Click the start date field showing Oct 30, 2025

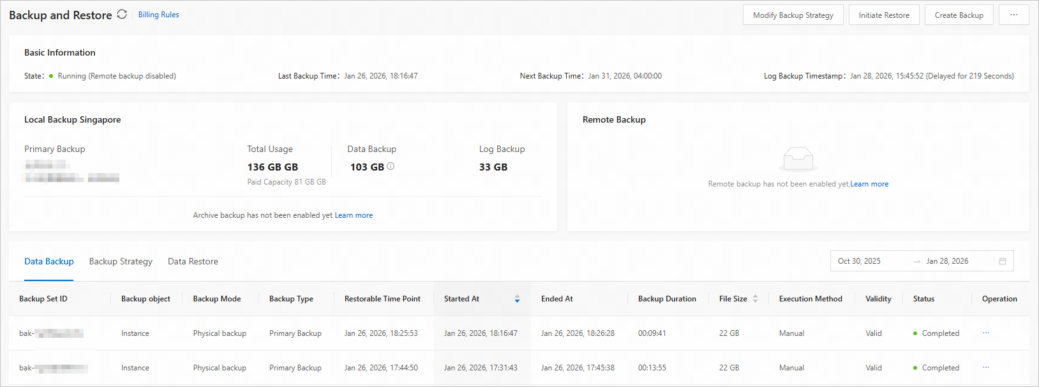pos(859,261)
